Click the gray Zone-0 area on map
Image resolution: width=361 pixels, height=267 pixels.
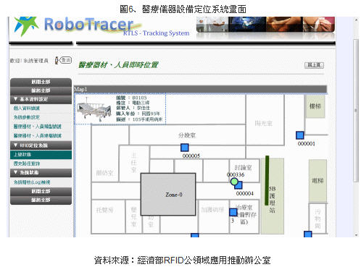168,194
